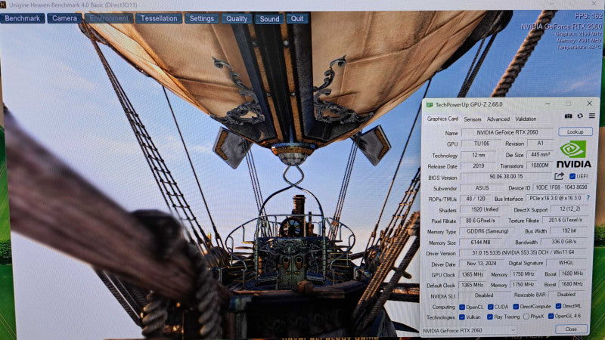The width and height of the screenshot is (605, 340).
Task: Toggle the Ray Tracing checkbox
Action: coord(489,317)
